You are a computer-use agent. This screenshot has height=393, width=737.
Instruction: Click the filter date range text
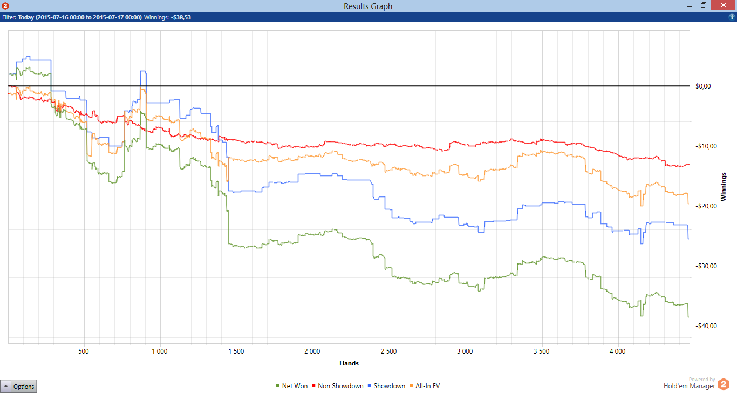80,17
